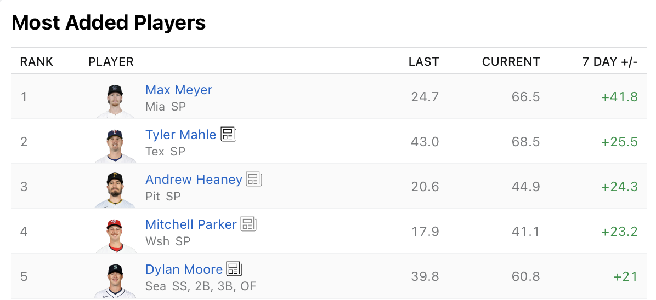Image resolution: width=656 pixels, height=300 pixels.
Task: Open the Mitchell Parker player link
Action: click(x=191, y=224)
